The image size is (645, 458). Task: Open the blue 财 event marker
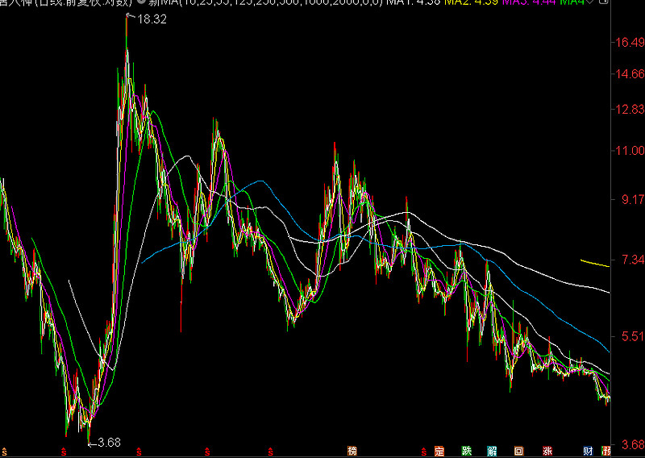click(x=589, y=451)
